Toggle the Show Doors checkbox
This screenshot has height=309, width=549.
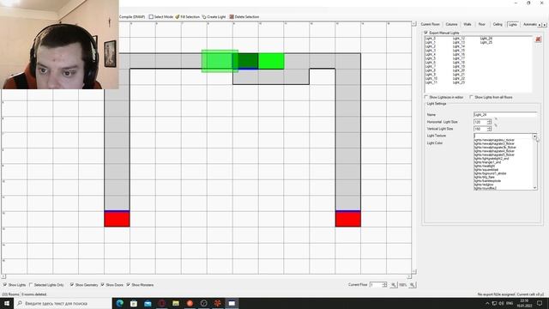coord(103,285)
